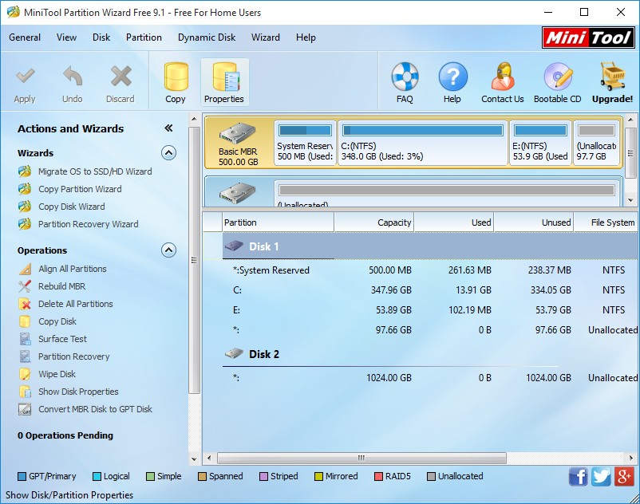Click the Upgrade shopping cart icon

coord(612,77)
